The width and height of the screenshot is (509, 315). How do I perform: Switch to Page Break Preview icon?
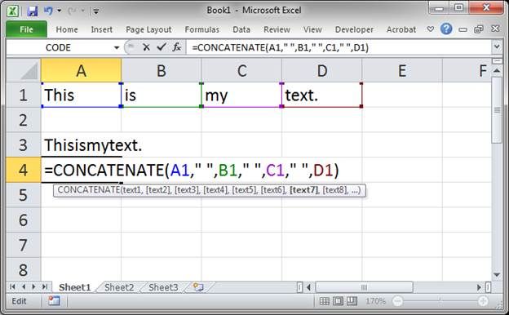point(352,301)
